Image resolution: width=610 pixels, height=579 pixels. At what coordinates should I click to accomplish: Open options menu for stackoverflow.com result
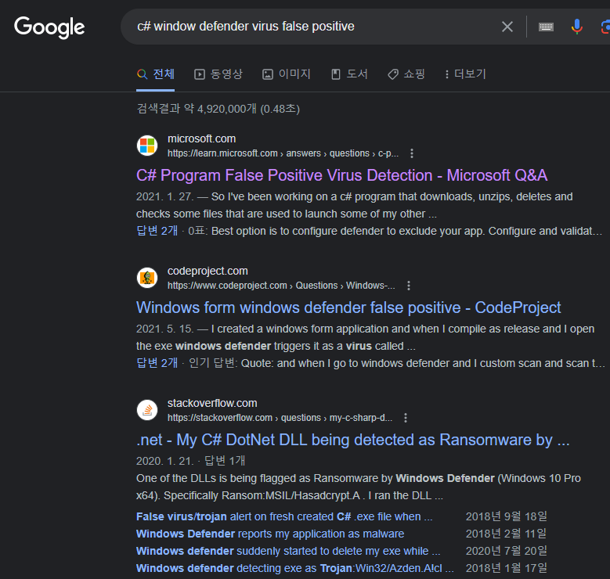(406, 418)
